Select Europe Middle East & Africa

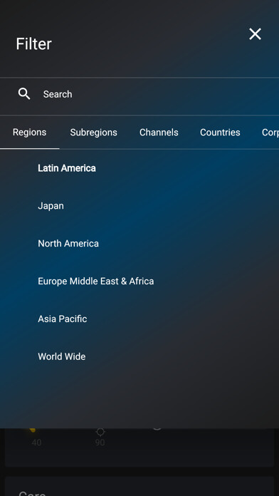pyautogui.click(x=96, y=281)
